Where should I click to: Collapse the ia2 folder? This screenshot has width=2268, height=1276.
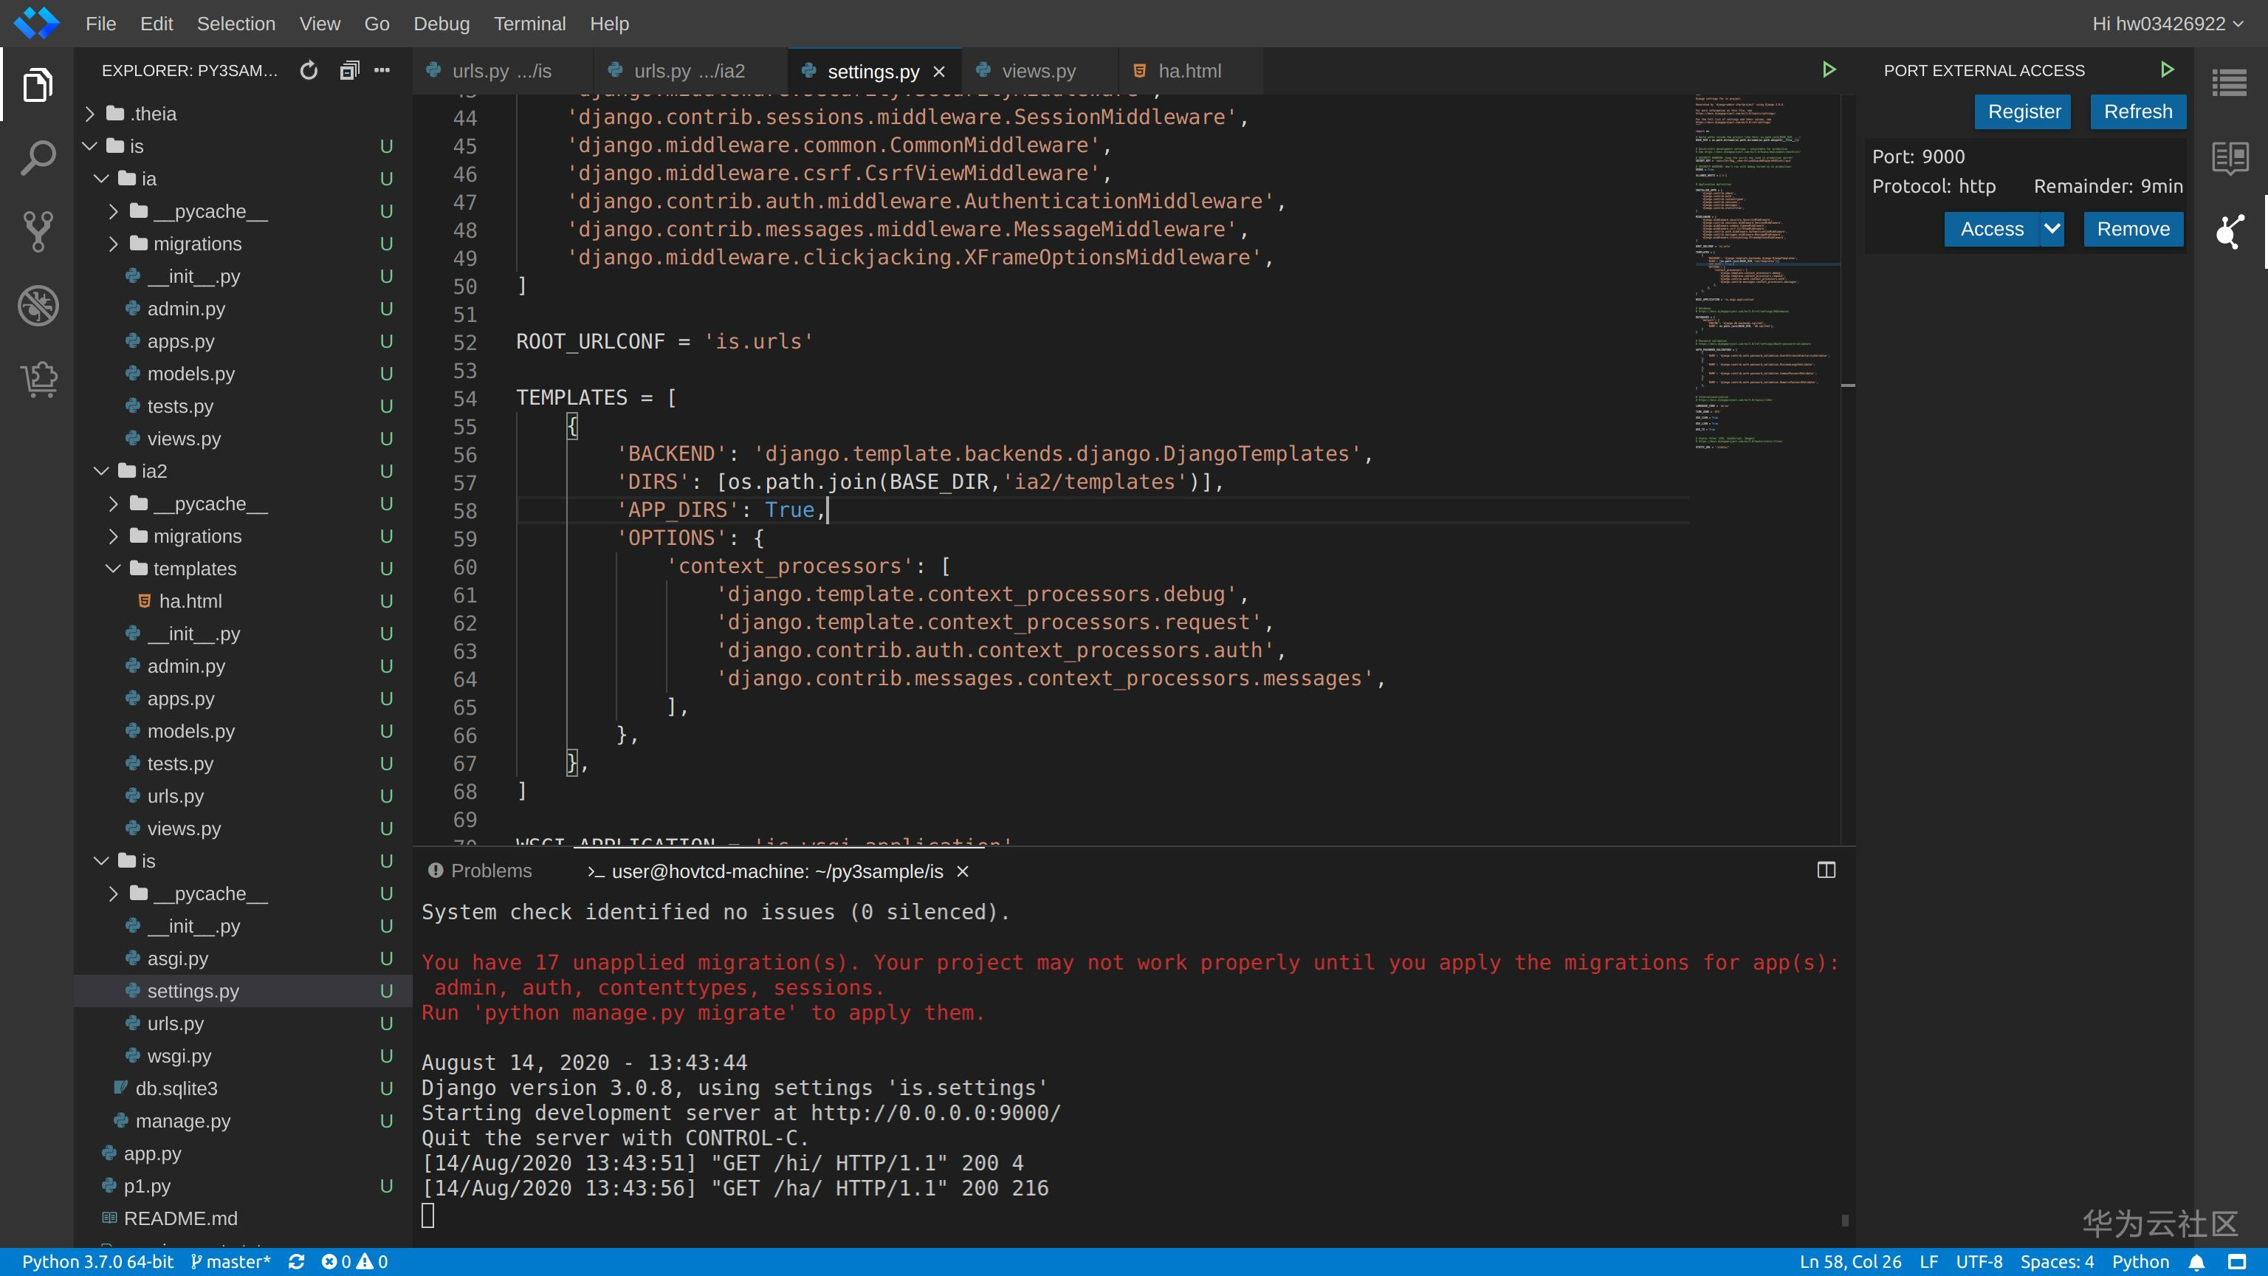pyautogui.click(x=101, y=471)
